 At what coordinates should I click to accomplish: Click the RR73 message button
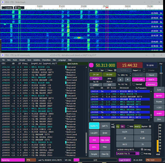[x=125, y=144]
